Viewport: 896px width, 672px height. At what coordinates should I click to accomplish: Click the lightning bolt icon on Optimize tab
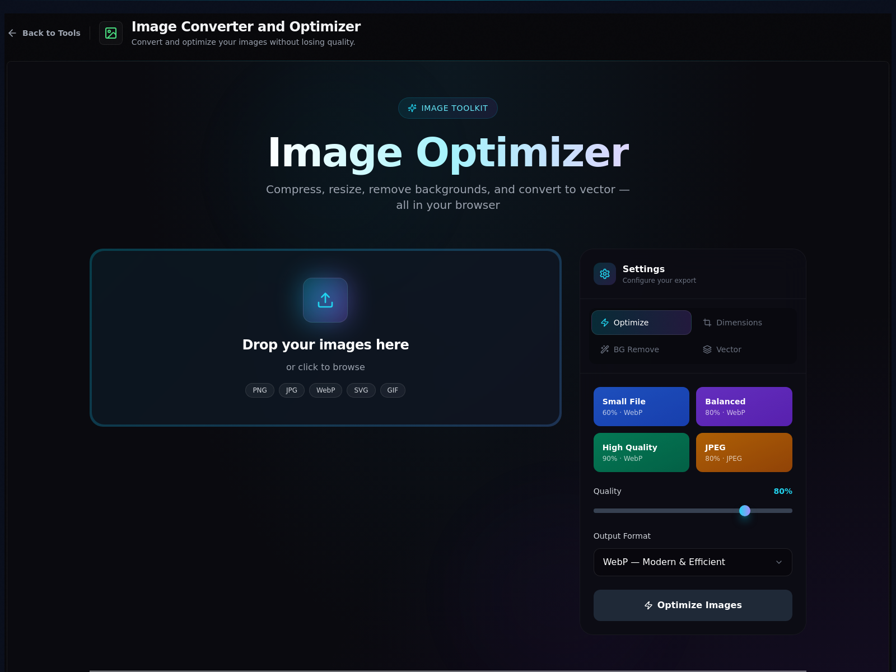(x=605, y=323)
